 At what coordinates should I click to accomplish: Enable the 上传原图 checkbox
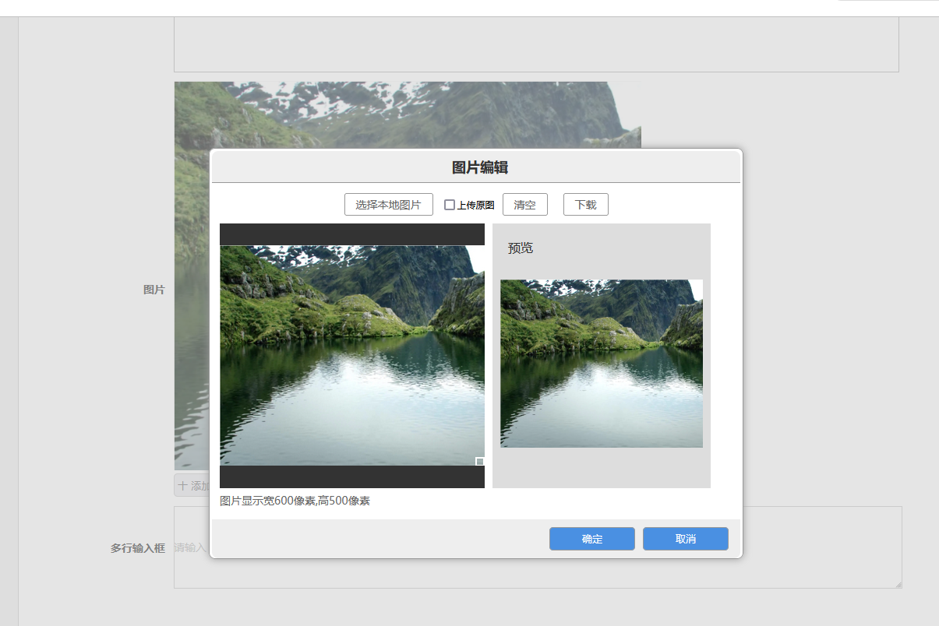coord(450,205)
